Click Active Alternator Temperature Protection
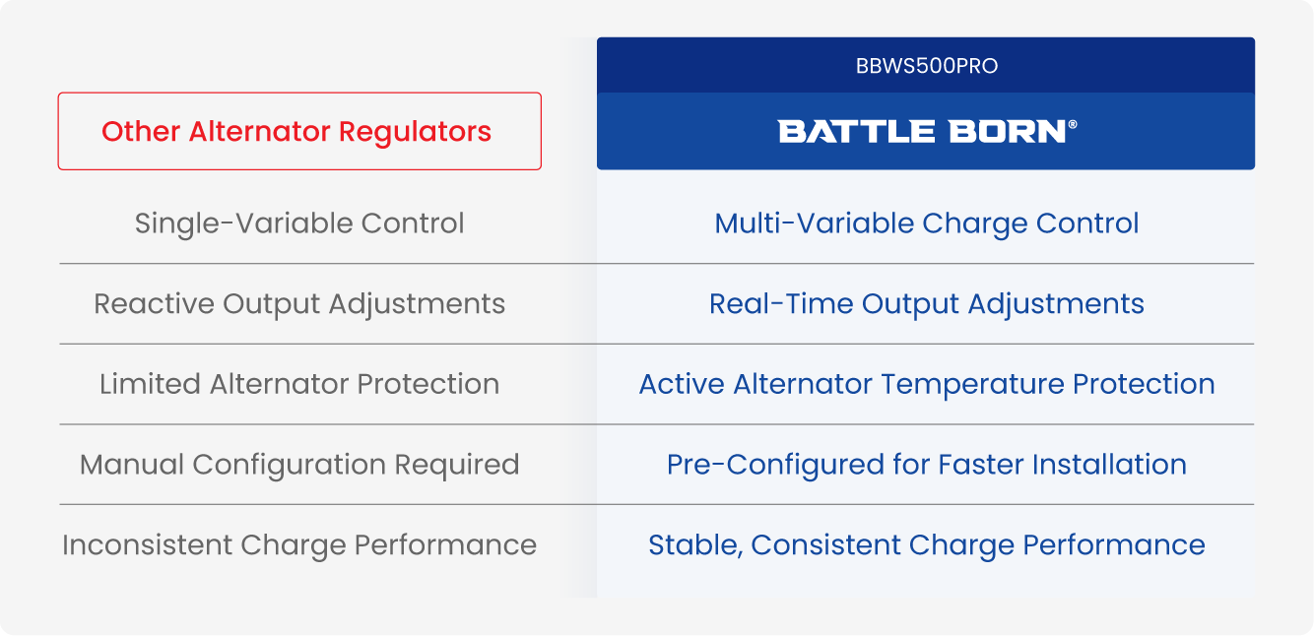This screenshot has width=1314, height=636. point(926,384)
